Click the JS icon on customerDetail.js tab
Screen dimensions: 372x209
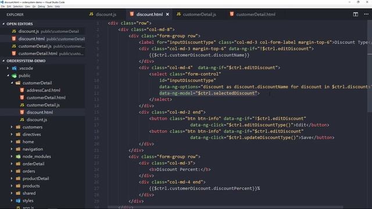(178, 14)
